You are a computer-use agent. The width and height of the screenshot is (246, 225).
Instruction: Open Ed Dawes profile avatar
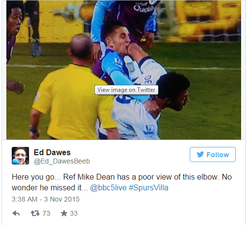(21, 156)
